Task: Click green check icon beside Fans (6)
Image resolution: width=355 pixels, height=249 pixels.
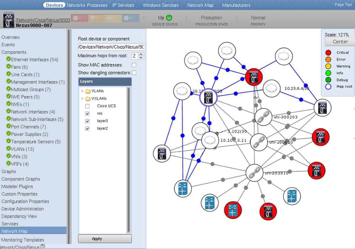Action: point(9,67)
